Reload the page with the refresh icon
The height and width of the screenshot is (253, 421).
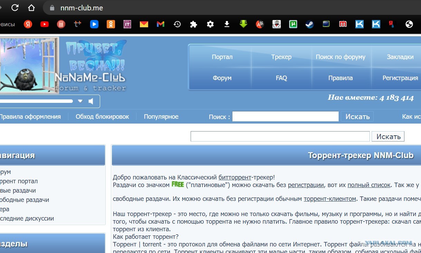15,8
